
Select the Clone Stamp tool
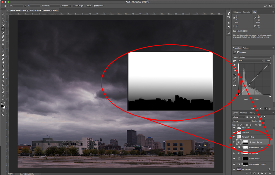tap(3, 55)
